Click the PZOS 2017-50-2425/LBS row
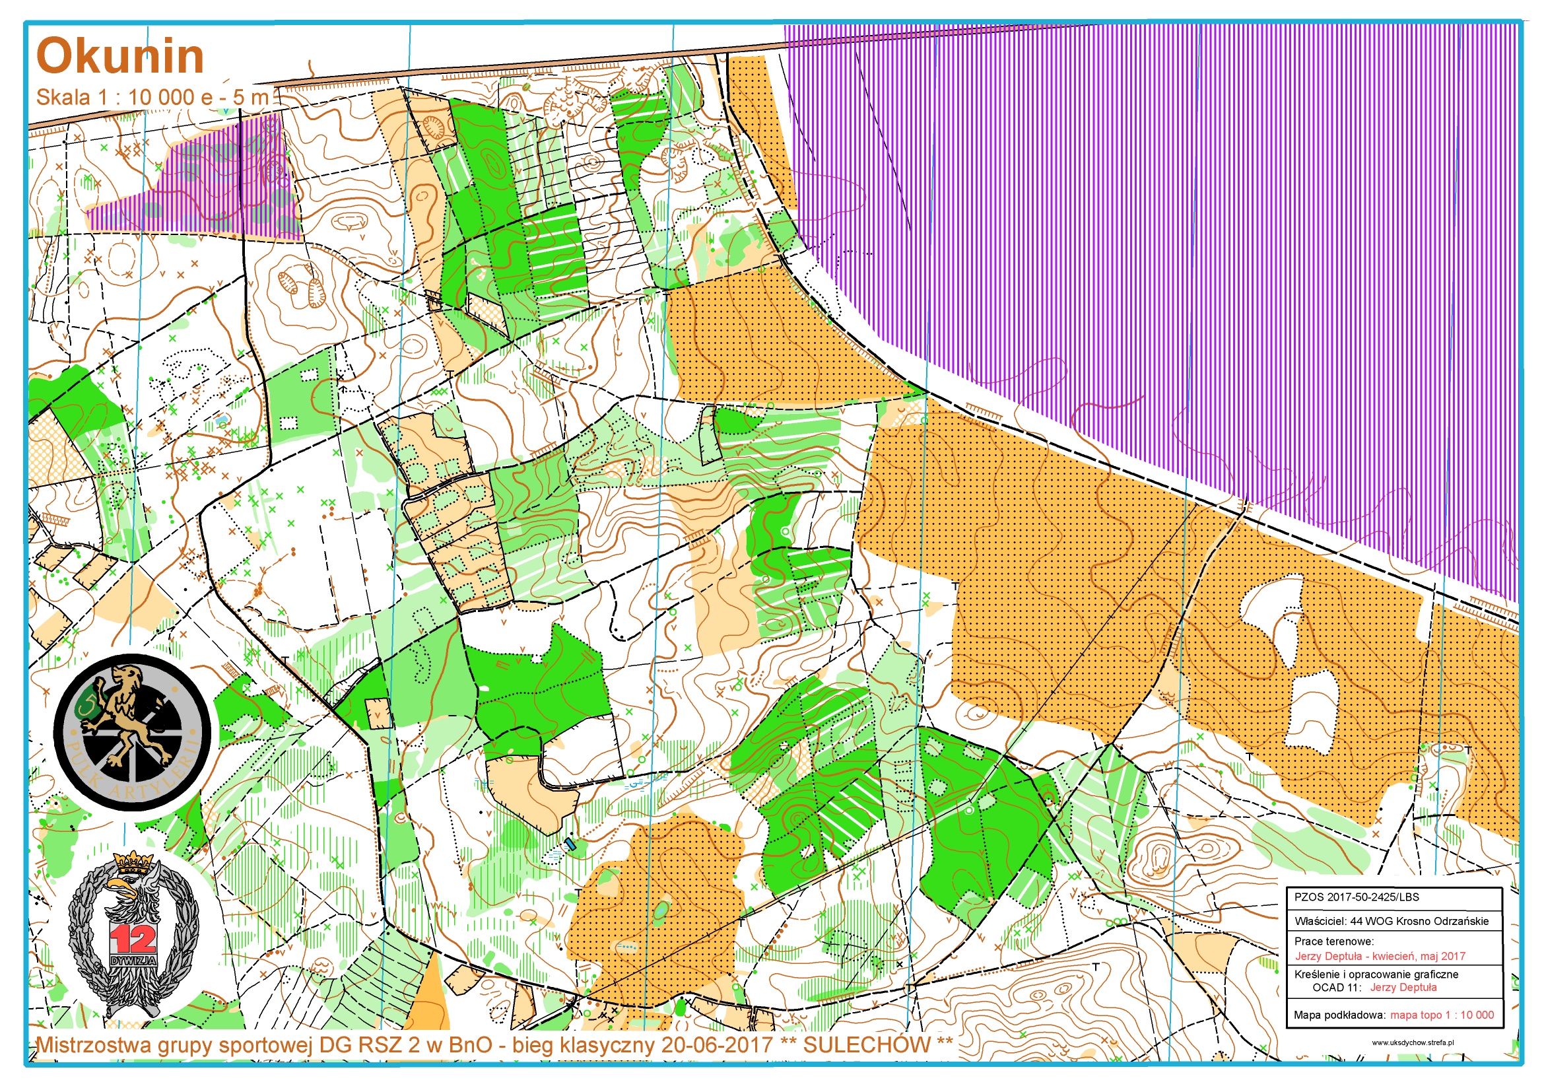Viewport: 1544px width, 1092px height. (x=1357, y=897)
